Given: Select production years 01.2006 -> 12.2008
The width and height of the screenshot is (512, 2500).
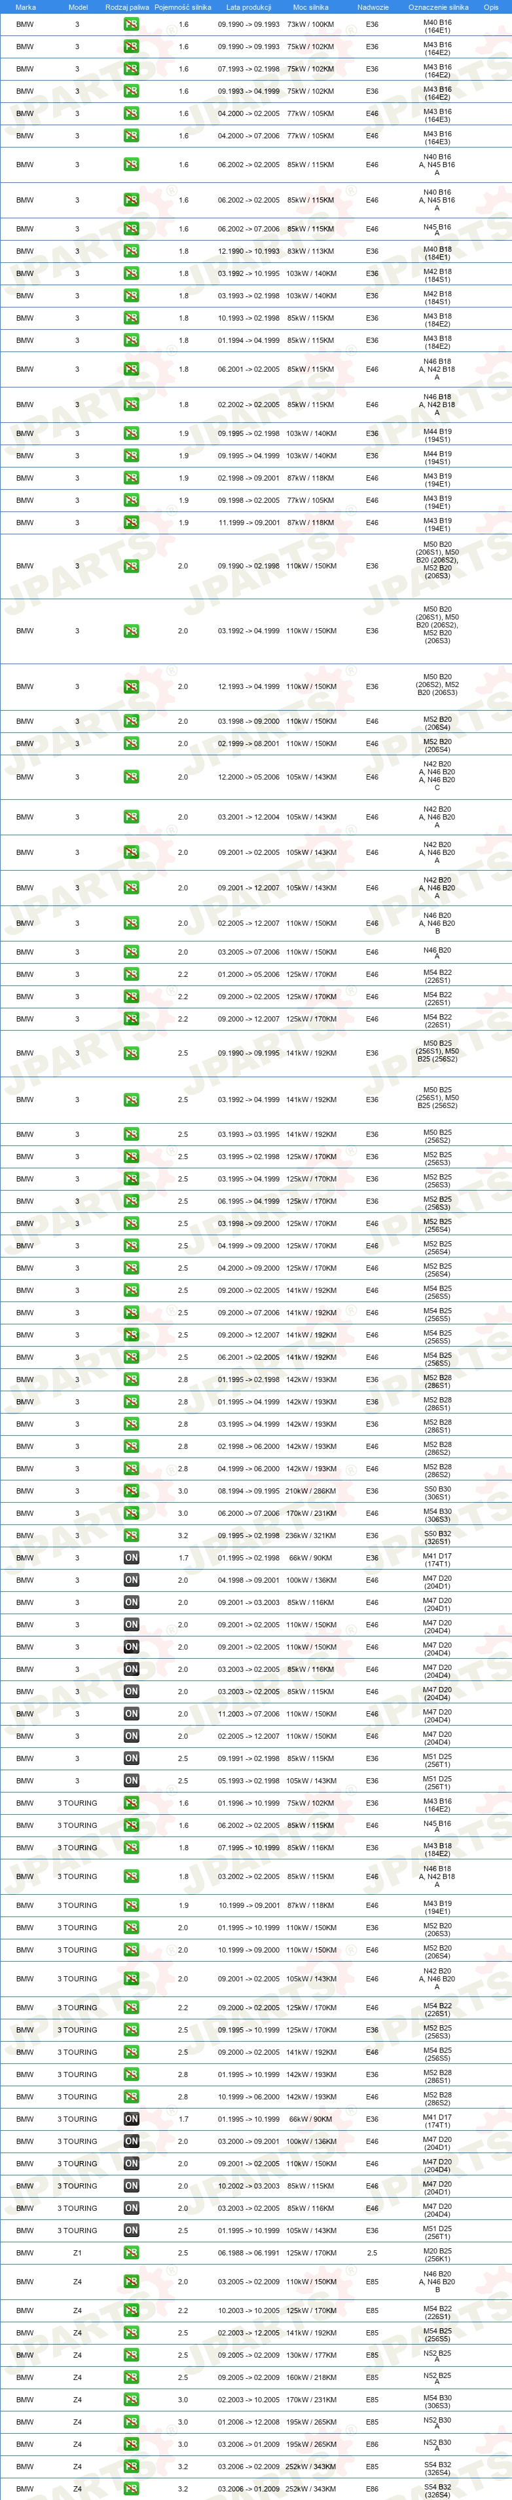Looking at the screenshot, I should (x=248, y=2423).
